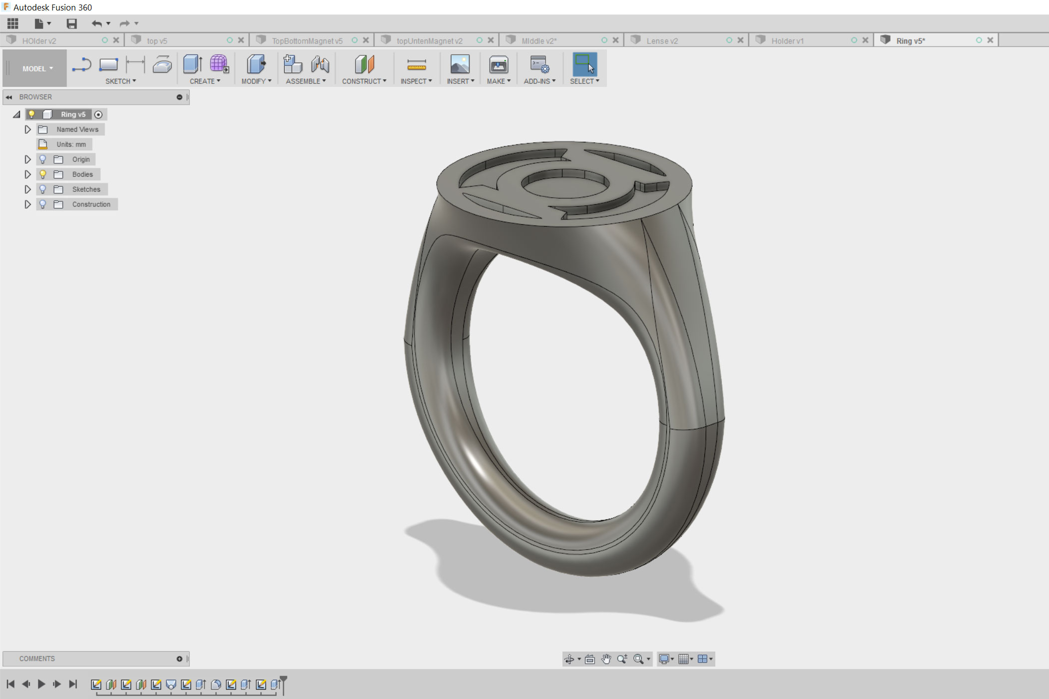Activate the Sketch rectangle tool

tap(108, 64)
